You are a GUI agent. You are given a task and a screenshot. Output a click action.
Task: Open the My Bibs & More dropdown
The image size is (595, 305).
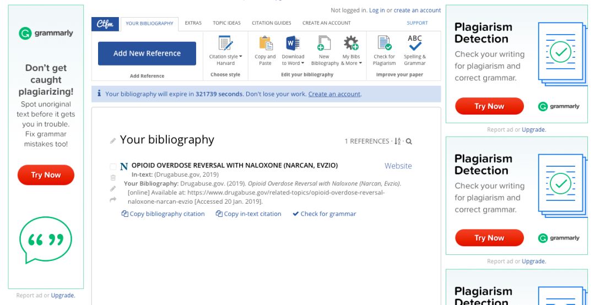[x=351, y=51]
